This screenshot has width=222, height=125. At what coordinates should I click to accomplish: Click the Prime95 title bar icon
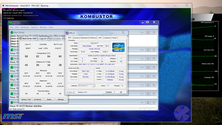pos(10,23)
